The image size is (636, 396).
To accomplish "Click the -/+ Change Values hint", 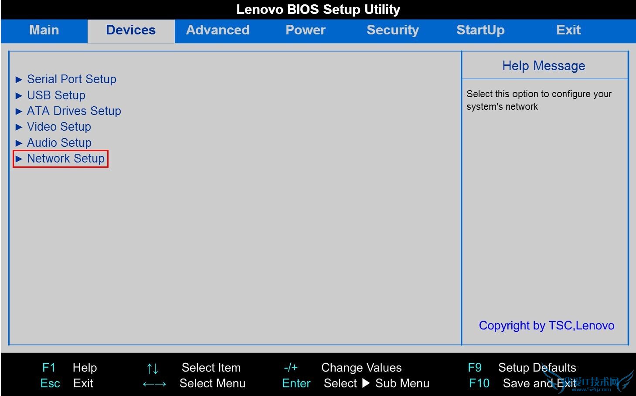I will pos(342,368).
